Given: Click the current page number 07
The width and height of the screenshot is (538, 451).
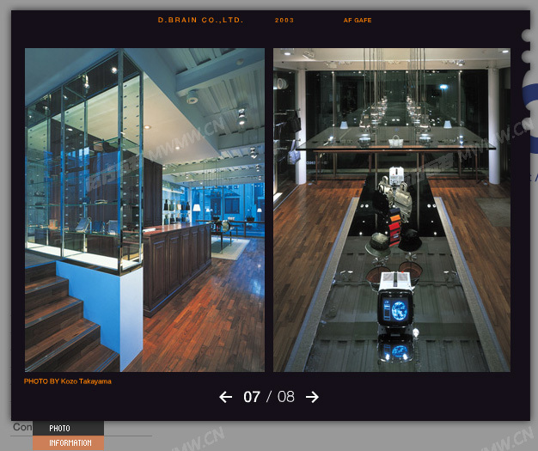Looking at the screenshot, I should click(252, 397).
